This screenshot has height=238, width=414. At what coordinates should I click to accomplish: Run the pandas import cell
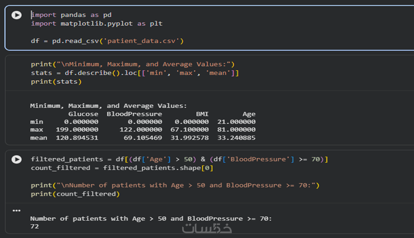(x=17, y=16)
